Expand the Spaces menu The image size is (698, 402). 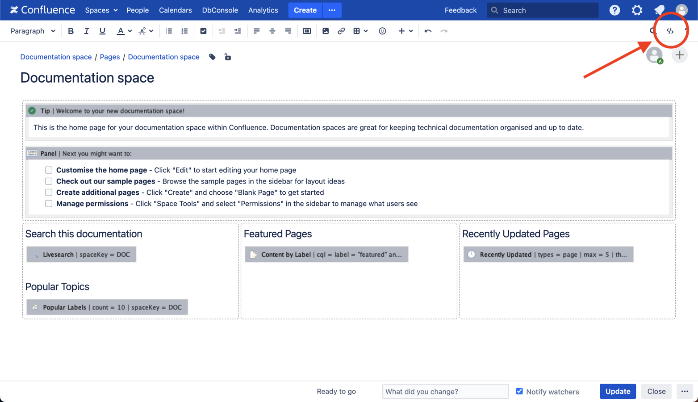(x=101, y=10)
